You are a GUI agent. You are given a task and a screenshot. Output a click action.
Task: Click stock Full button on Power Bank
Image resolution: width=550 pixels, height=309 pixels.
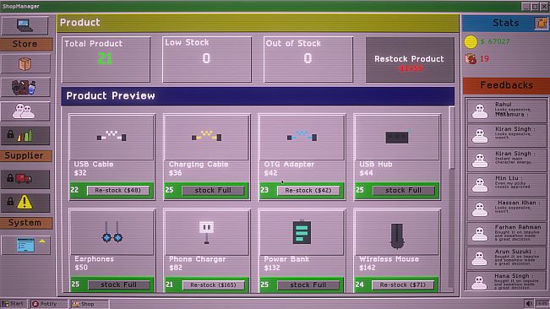(308, 285)
